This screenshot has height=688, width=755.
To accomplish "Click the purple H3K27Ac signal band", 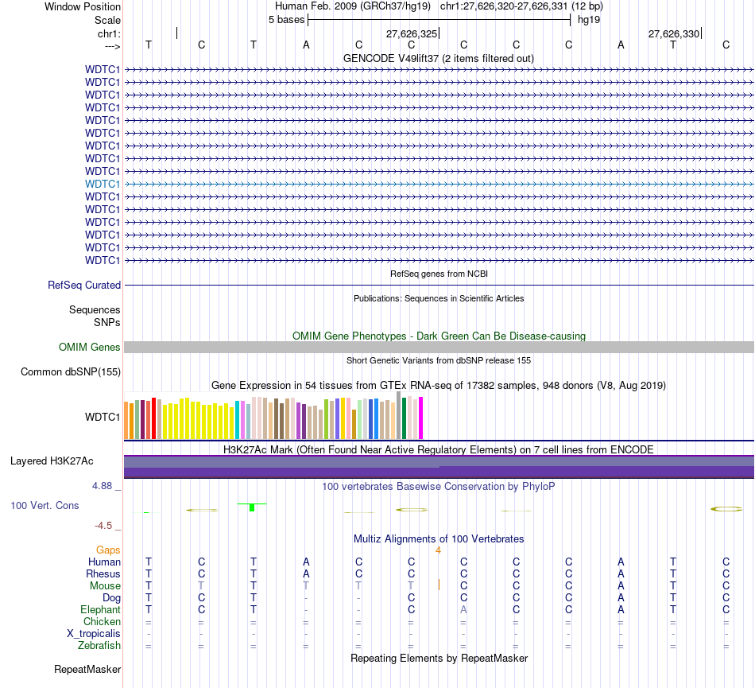I will (x=439, y=466).
